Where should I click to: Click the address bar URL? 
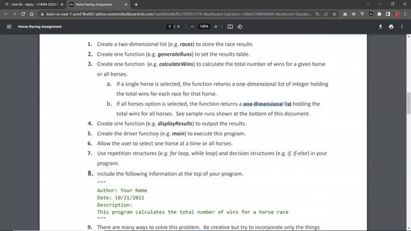179,14
